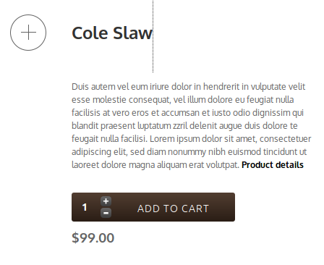Tap the small plus icon in cart bar
The image size is (324, 265).
(x=106, y=201)
